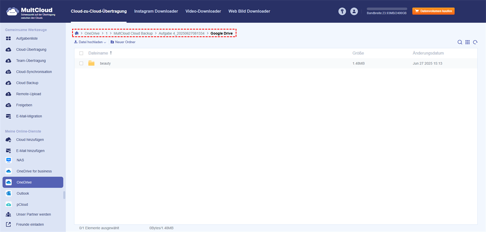Go to folder 1 in breadcrumb
Image resolution: width=486 pixels, height=232 pixels.
tap(107, 33)
